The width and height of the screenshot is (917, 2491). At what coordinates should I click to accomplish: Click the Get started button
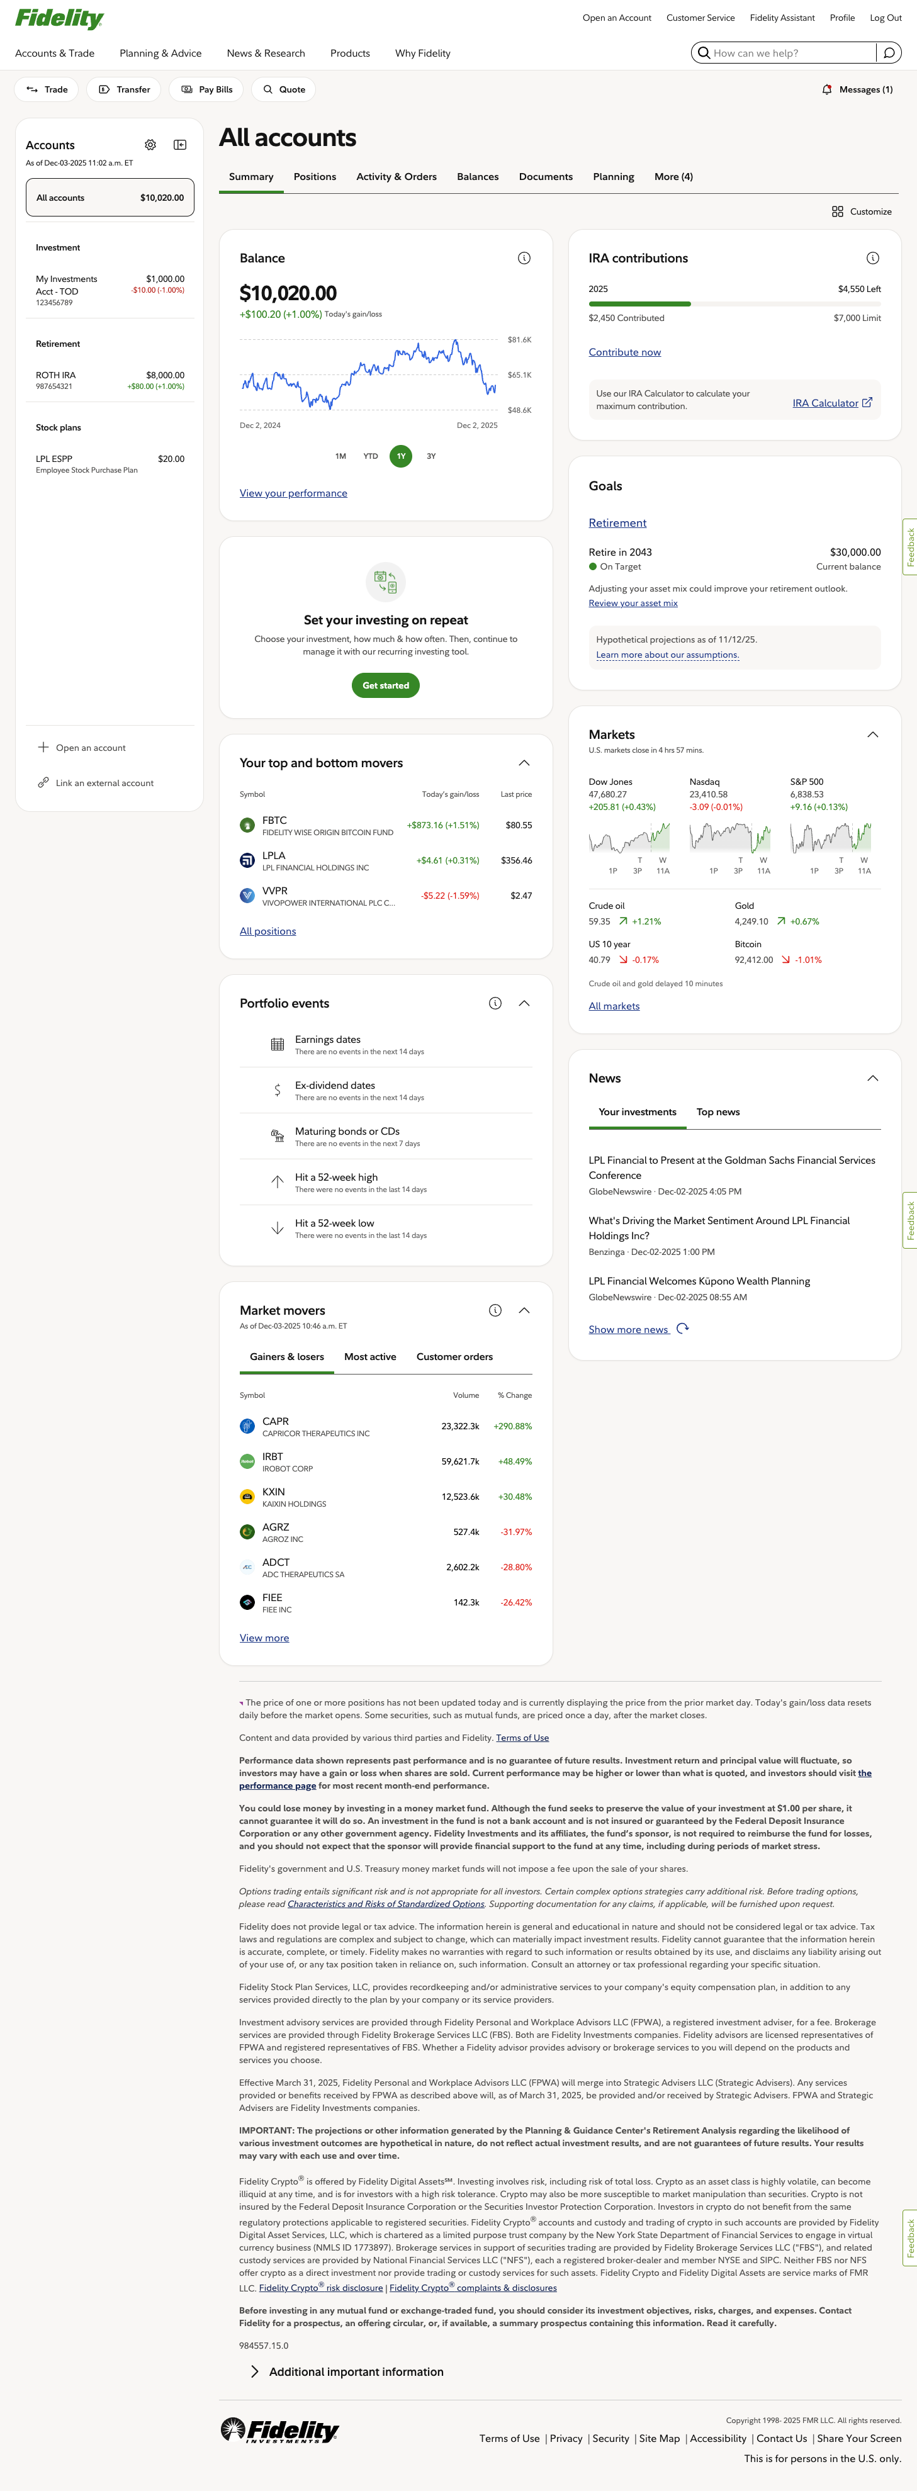pos(386,685)
